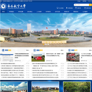Open 日本福井大学 lecture news item
Viewport: 92px width, 92px height.
tap(76, 71)
